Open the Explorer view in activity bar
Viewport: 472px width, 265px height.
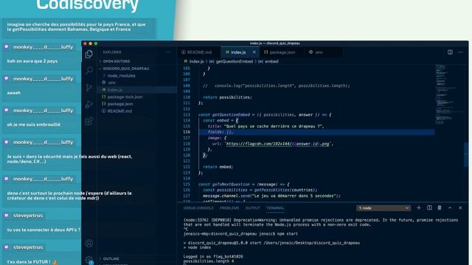[88, 54]
